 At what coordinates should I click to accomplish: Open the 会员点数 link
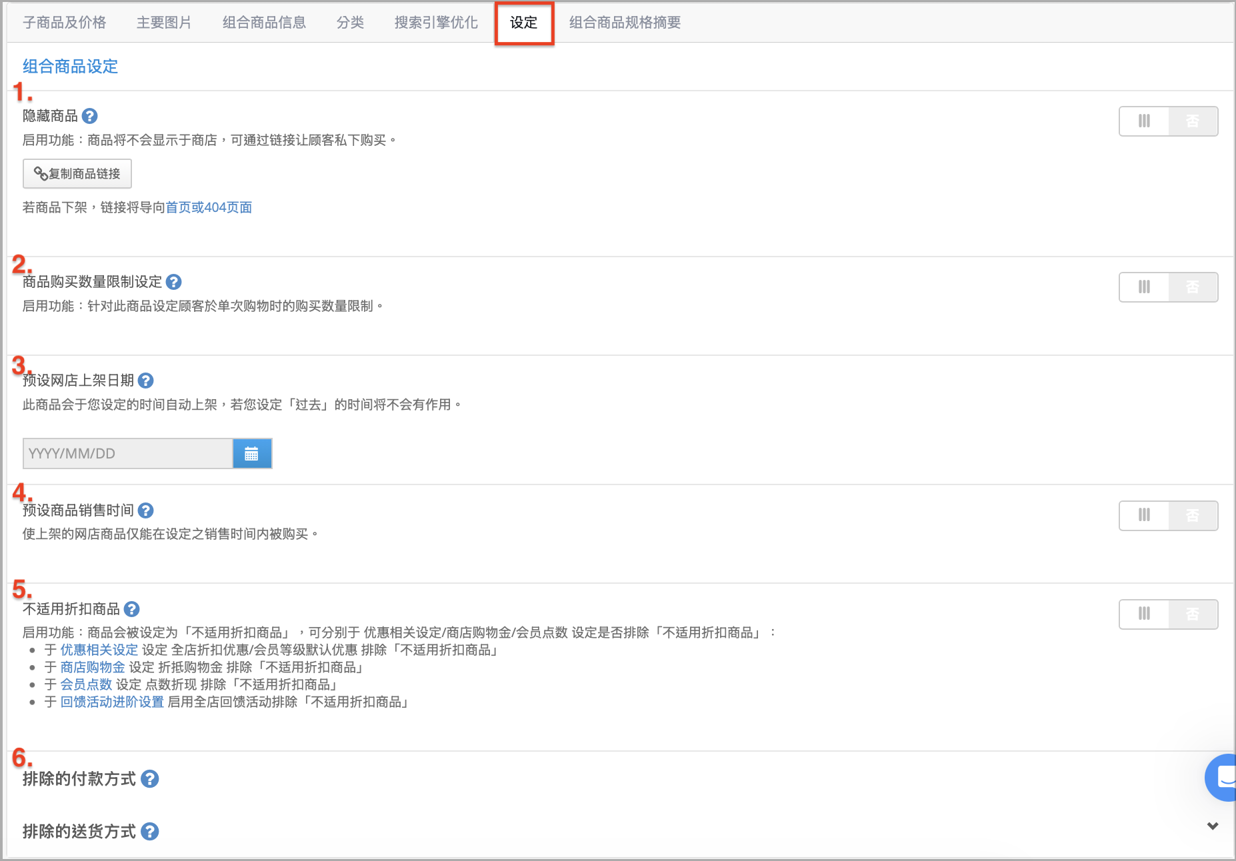[x=86, y=685]
